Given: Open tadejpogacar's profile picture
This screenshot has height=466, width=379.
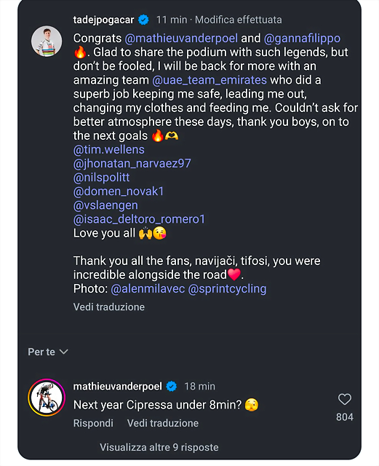Looking at the screenshot, I should 47,41.
